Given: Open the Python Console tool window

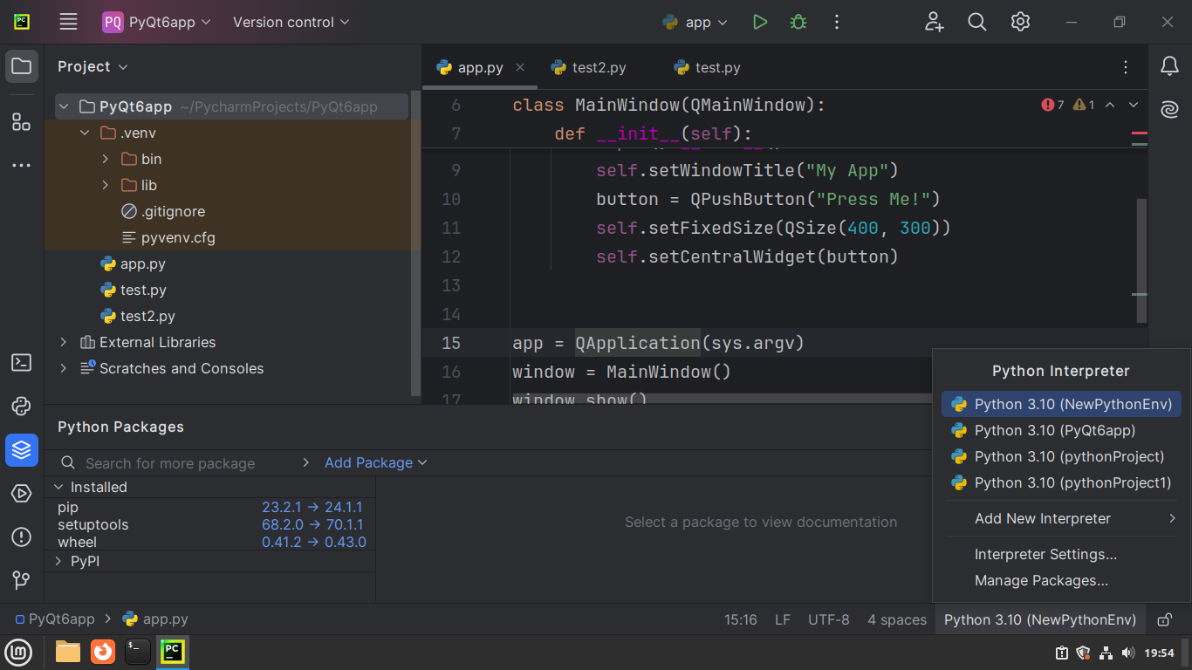Looking at the screenshot, I should (22, 406).
